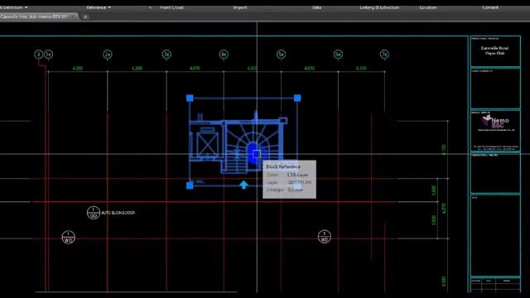
Task: Select the top-left blue grip of the block
Action: pyautogui.click(x=190, y=98)
